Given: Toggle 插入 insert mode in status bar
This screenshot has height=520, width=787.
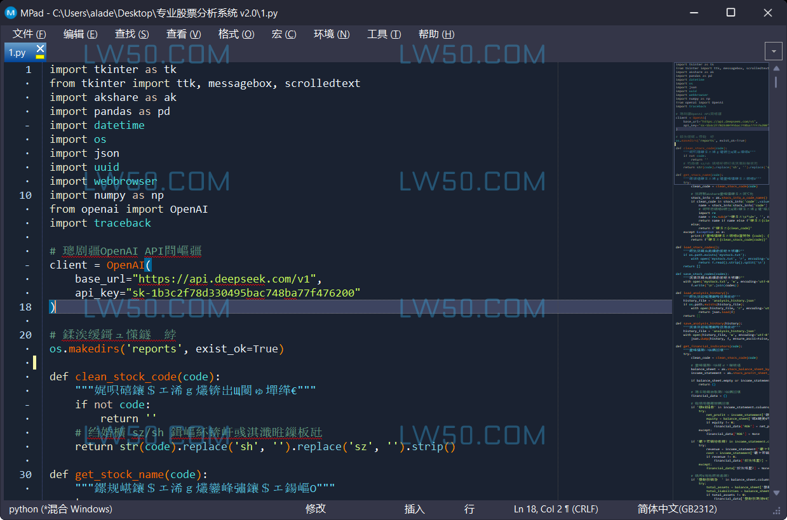Looking at the screenshot, I should click(x=414, y=509).
